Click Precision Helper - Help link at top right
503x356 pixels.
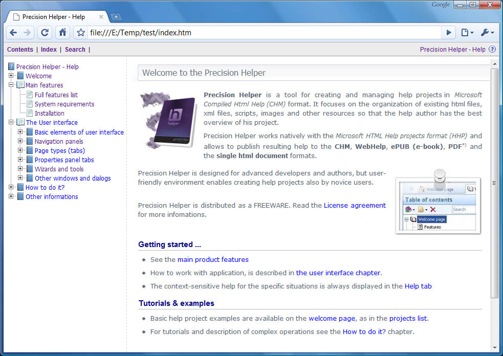[453, 50]
